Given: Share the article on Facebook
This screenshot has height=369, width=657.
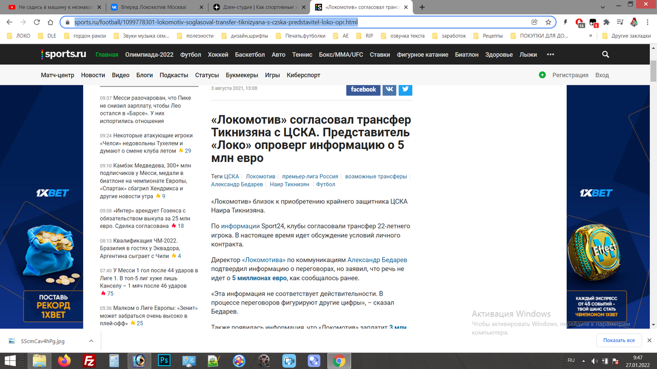Looking at the screenshot, I should [364, 89].
